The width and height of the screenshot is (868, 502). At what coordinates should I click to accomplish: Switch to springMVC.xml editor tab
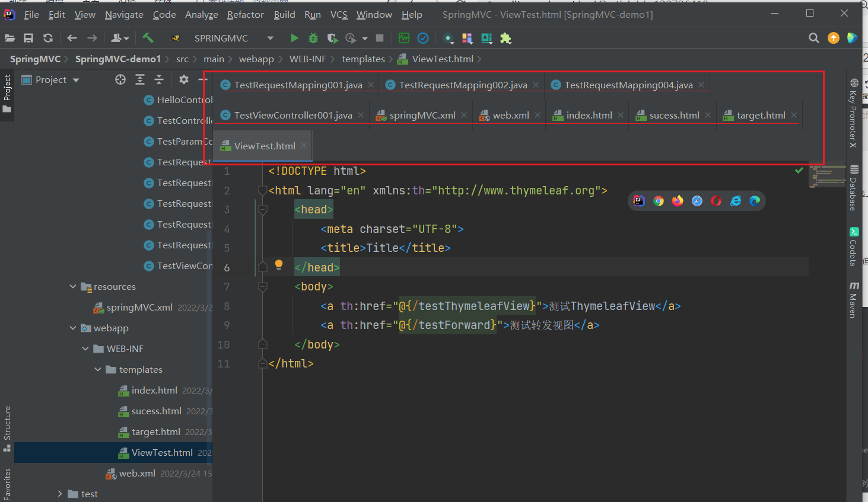click(422, 115)
